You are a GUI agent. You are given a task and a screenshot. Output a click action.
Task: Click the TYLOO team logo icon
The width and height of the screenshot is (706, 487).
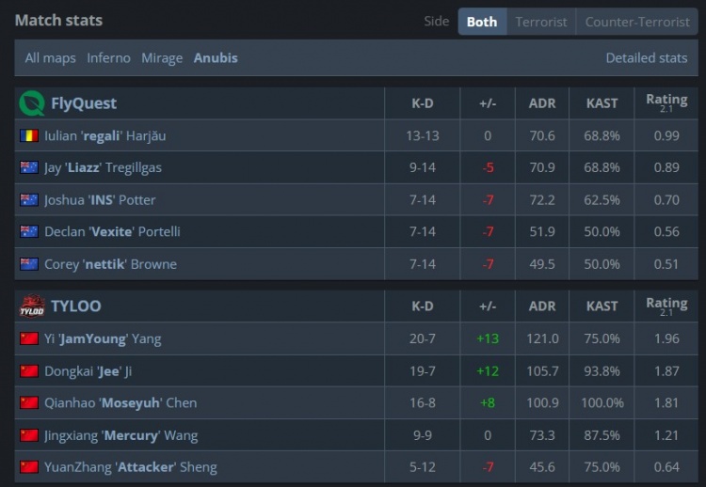pyautogui.click(x=32, y=306)
